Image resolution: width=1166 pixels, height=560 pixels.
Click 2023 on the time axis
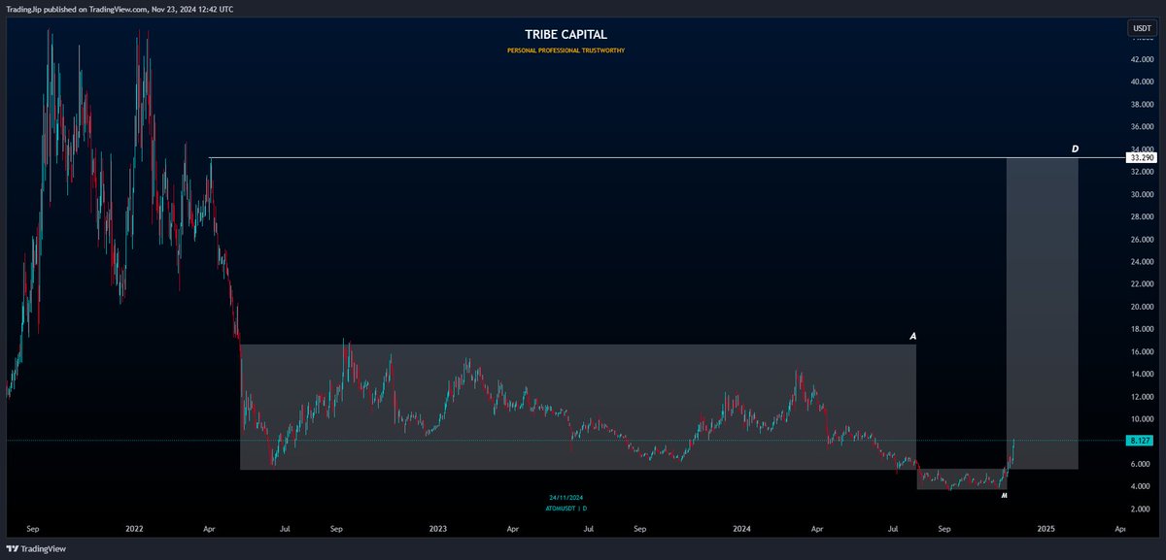[x=438, y=529]
